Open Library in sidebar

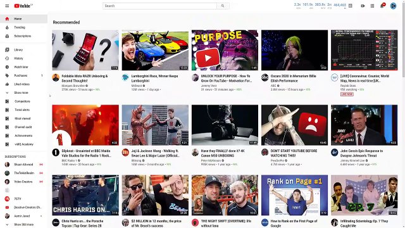23,49
